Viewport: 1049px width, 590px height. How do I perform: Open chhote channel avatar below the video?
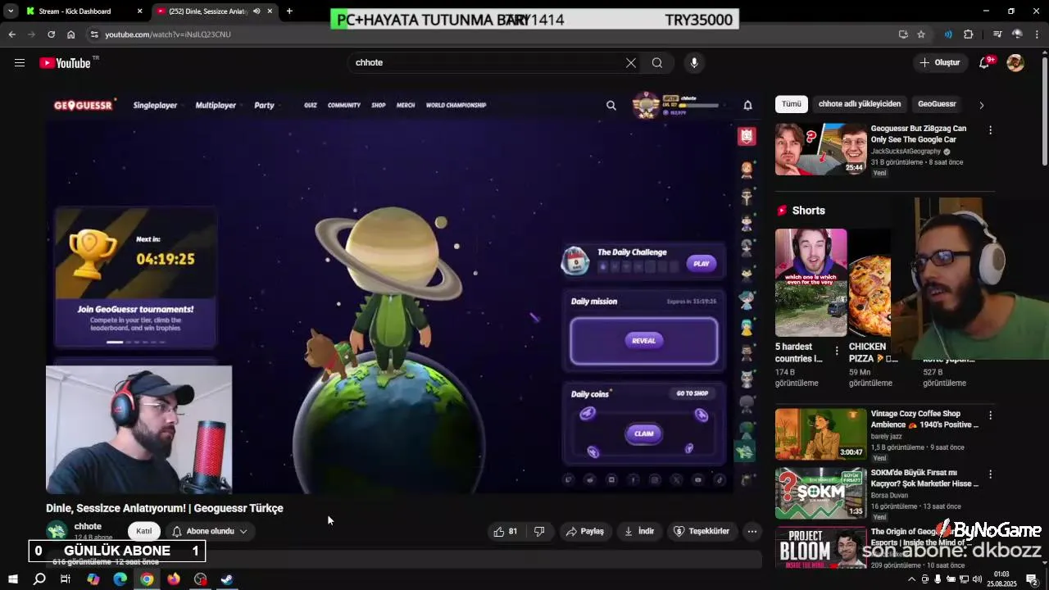(x=57, y=531)
